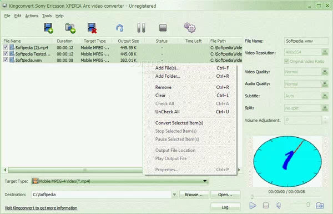333x214 pixels.
Task: Mute preview with the speaker icon
Action: [279, 205]
